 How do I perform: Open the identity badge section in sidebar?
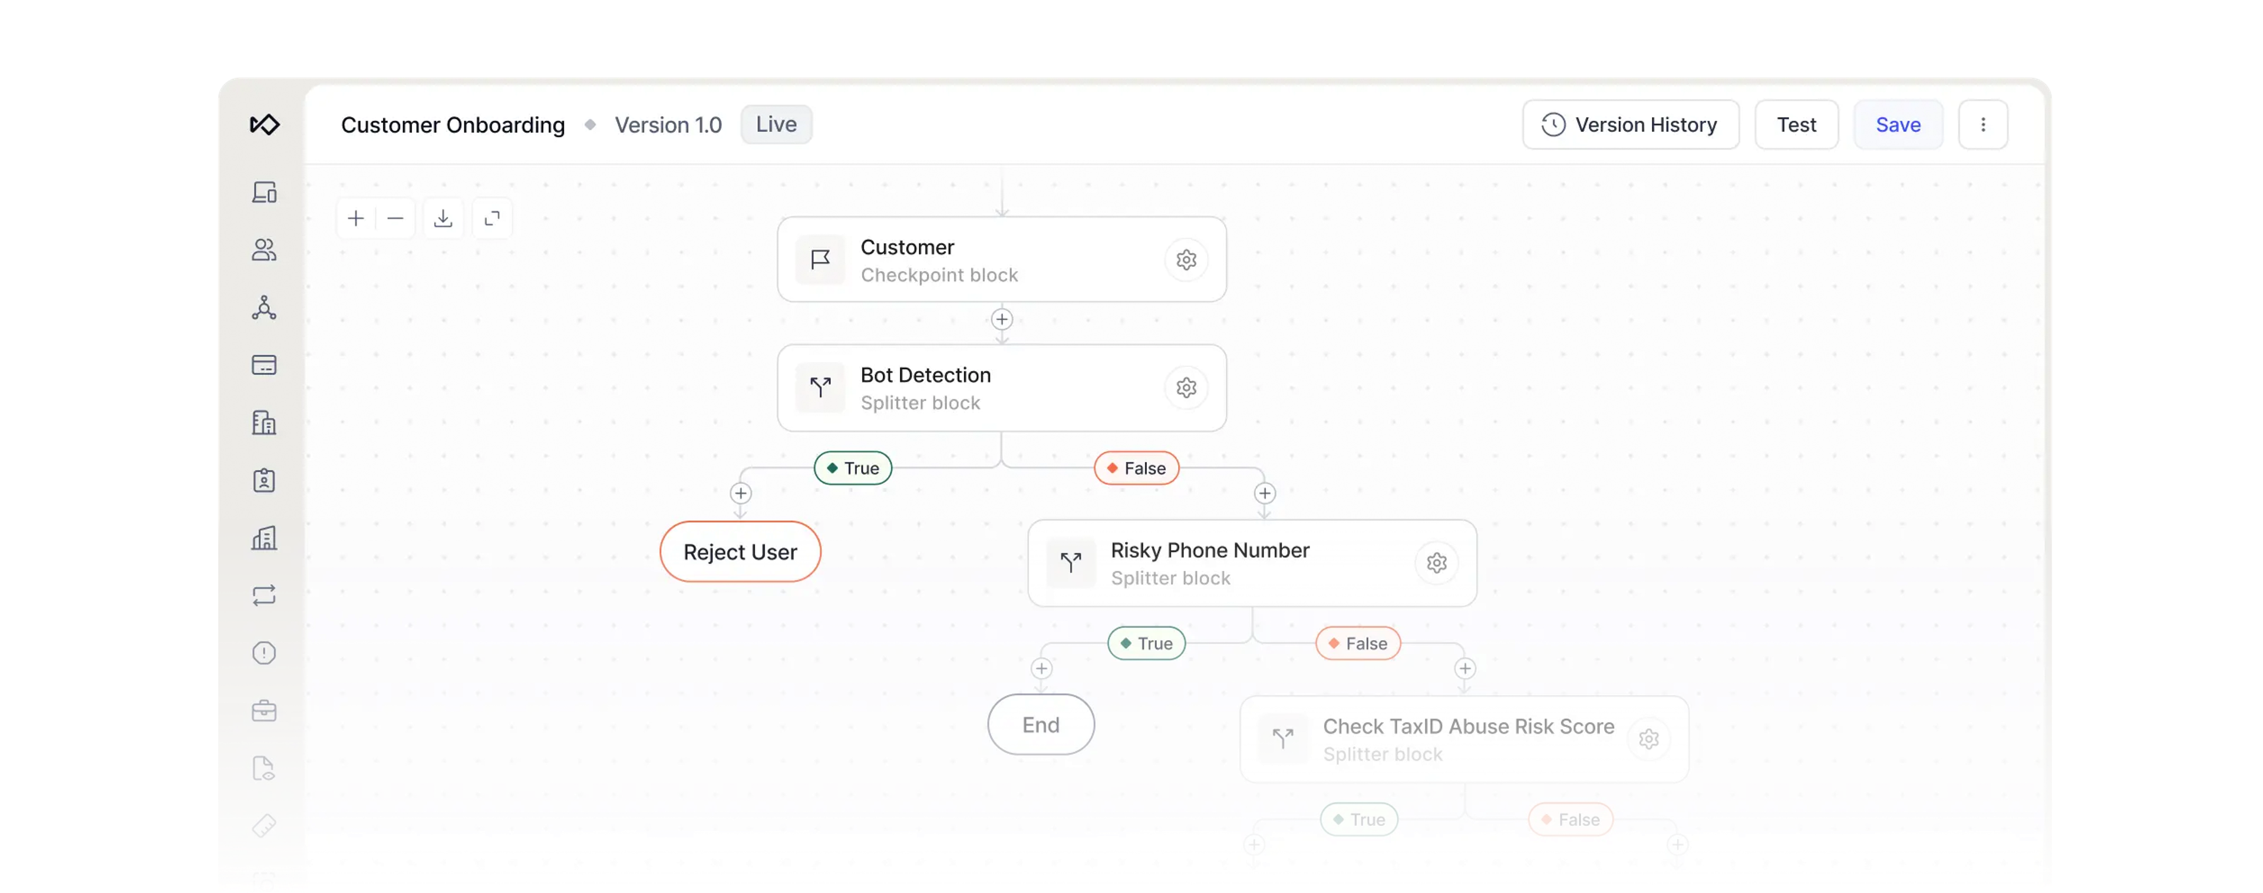[x=265, y=480]
